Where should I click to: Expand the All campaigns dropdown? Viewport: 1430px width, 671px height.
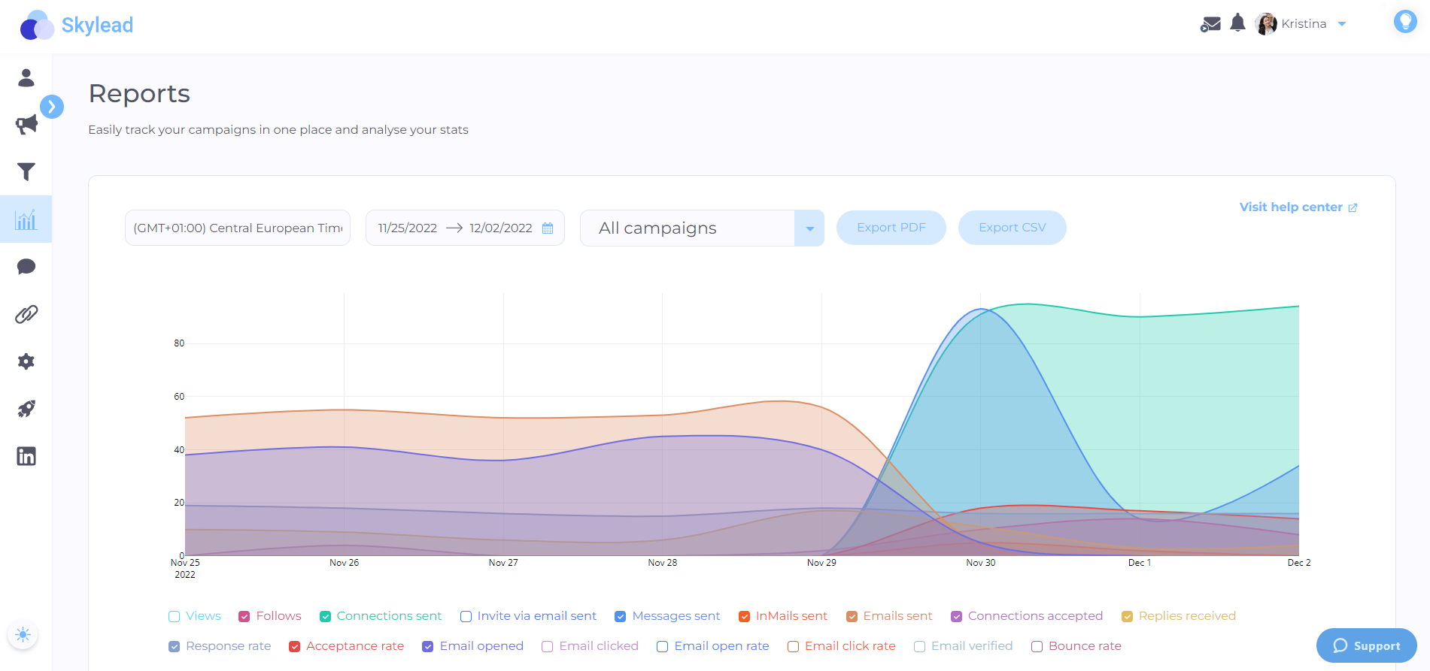809,228
